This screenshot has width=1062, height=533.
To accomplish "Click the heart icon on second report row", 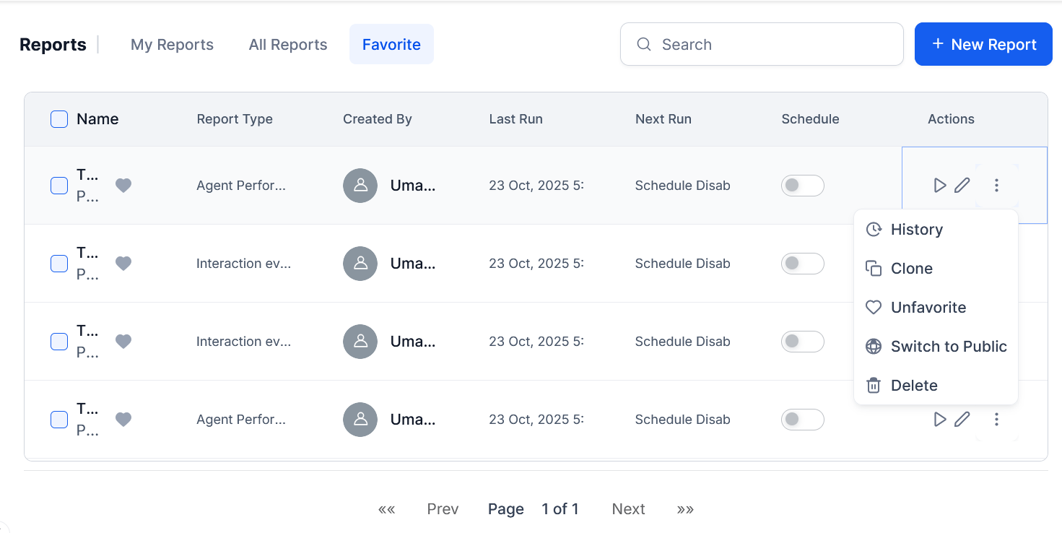I will (123, 264).
